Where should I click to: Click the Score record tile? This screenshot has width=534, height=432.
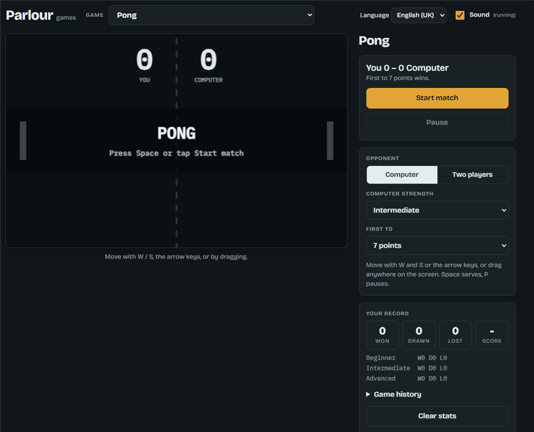point(492,335)
